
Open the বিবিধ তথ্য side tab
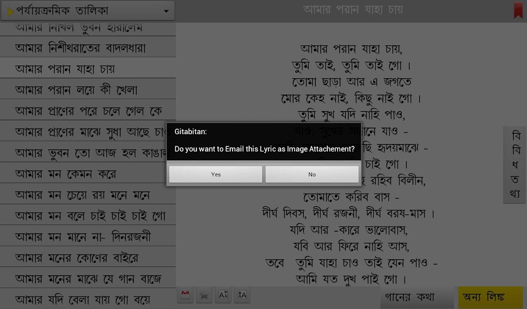(x=514, y=165)
